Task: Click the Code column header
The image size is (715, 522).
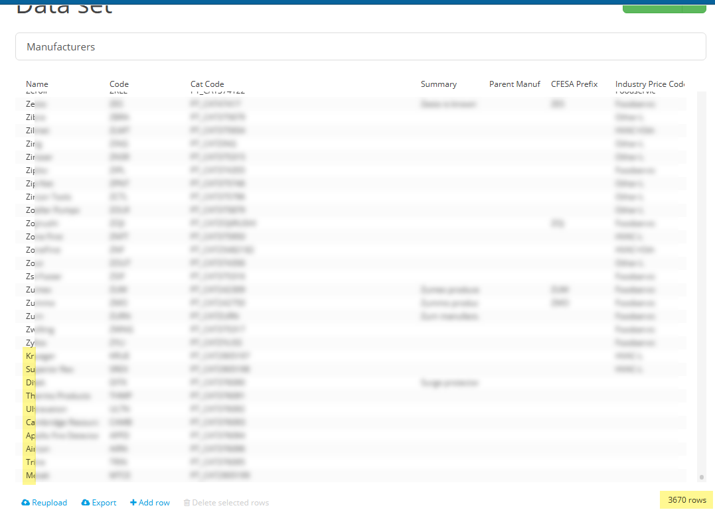Action: click(x=119, y=84)
